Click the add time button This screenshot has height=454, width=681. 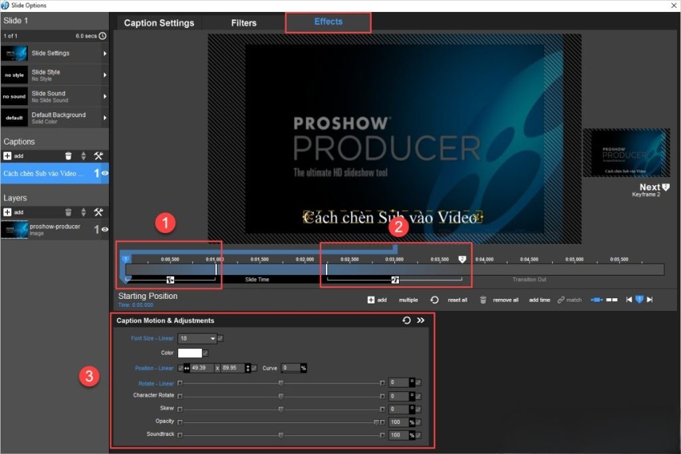(539, 300)
